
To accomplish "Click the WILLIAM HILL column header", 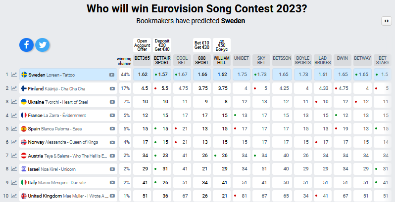I will pos(221,60).
